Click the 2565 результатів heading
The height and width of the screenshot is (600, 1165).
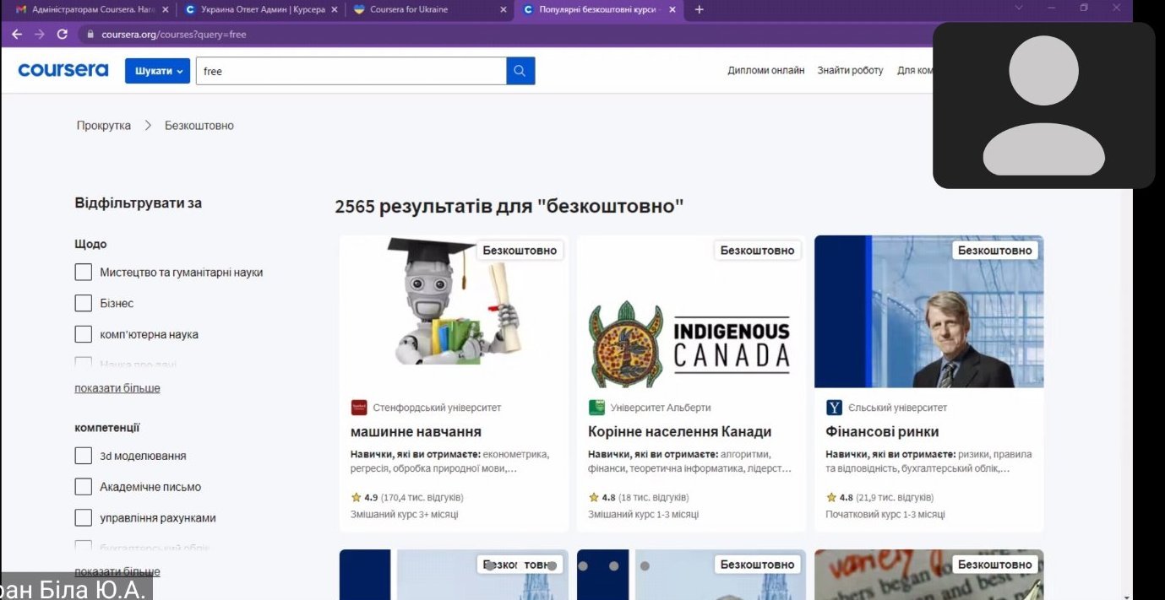(x=509, y=207)
